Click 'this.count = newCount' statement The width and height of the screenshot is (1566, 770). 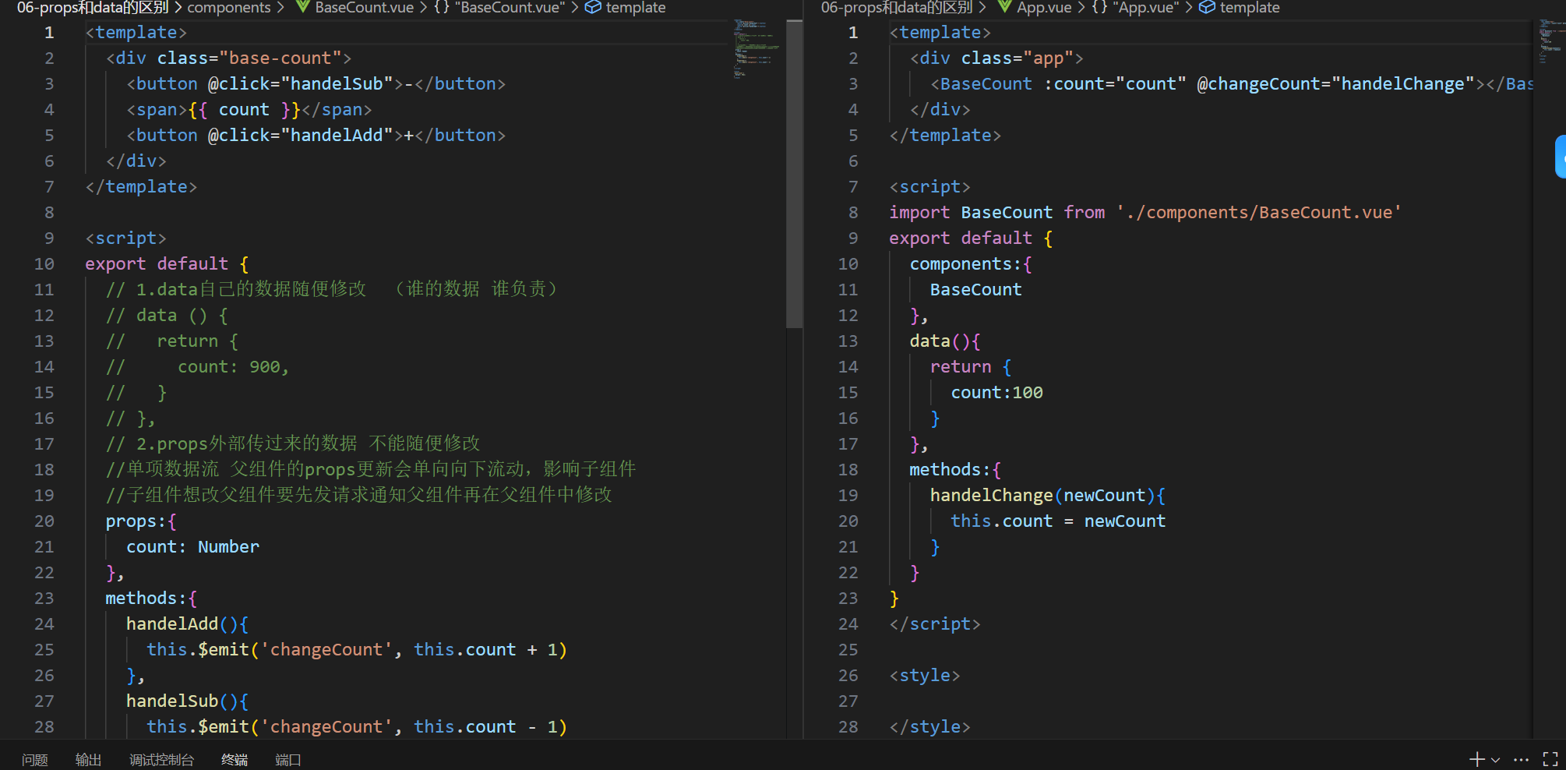coord(1058,521)
